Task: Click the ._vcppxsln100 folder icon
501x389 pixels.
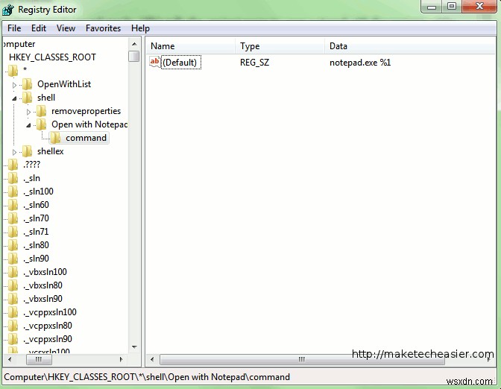Action: click(x=13, y=312)
